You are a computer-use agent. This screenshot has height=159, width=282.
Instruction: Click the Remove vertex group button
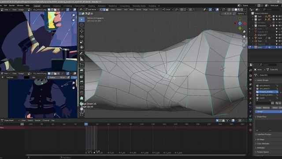(x=266, y=108)
